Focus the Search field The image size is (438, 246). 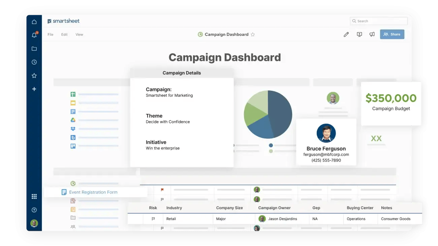coord(379,21)
